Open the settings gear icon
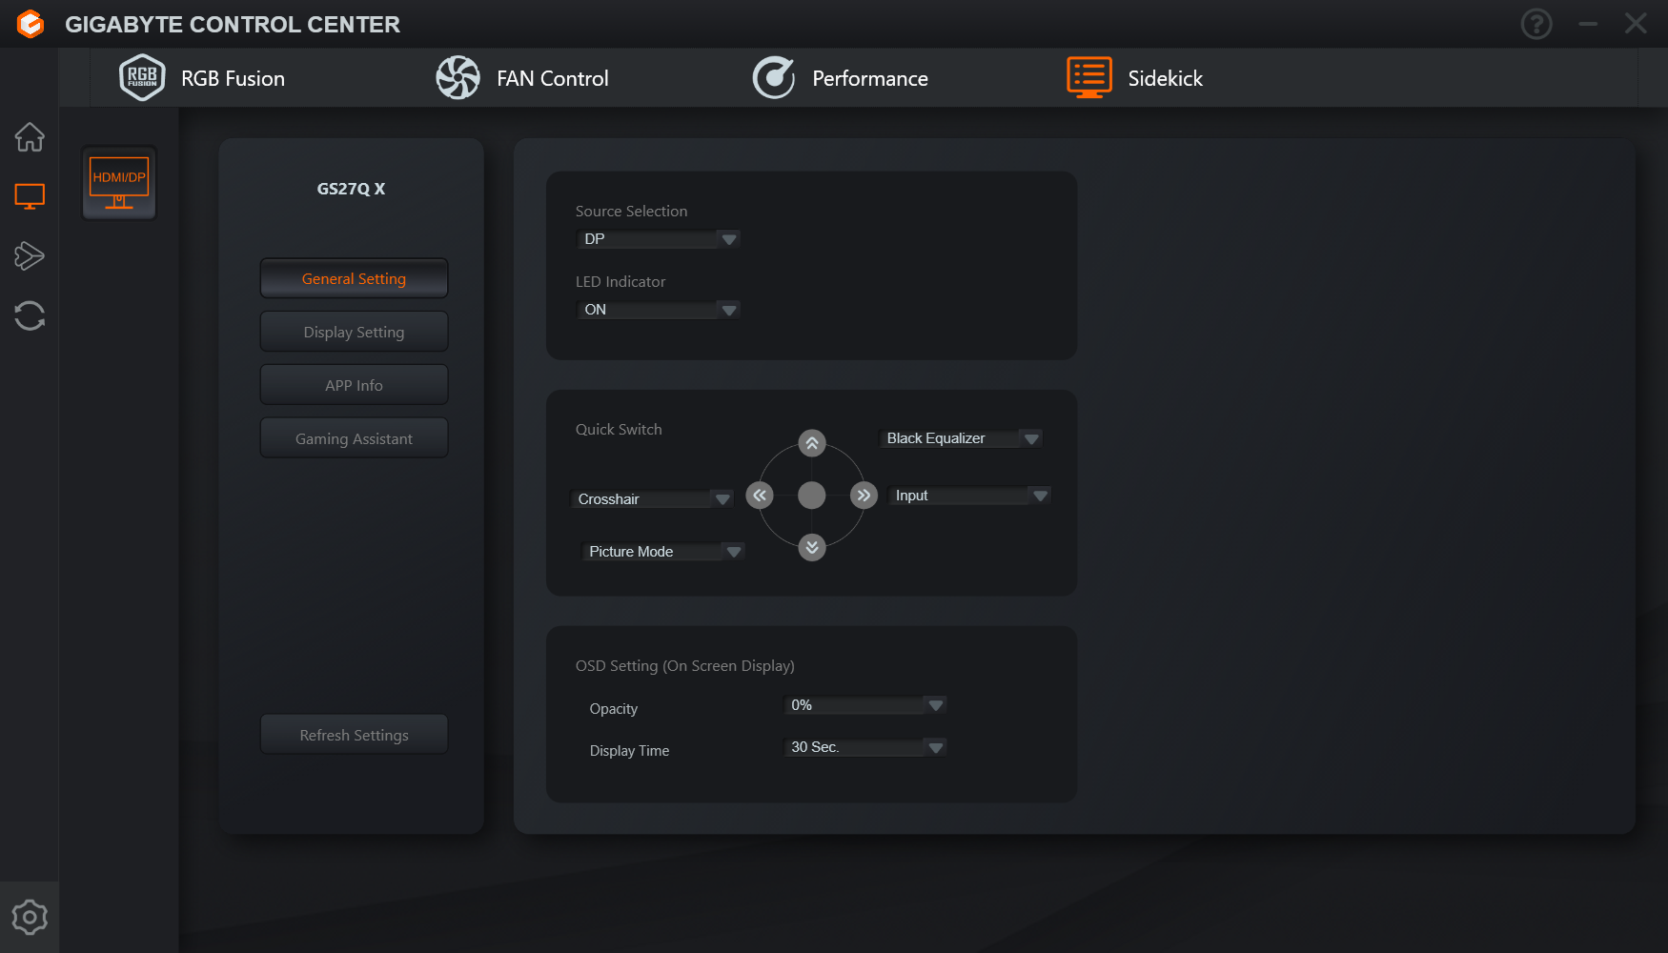Image resolution: width=1668 pixels, height=953 pixels. click(x=30, y=917)
